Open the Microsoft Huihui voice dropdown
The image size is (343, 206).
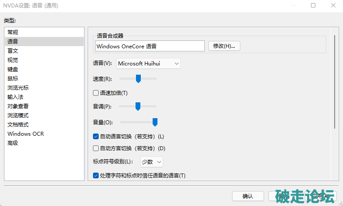click(x=149, y=64)
